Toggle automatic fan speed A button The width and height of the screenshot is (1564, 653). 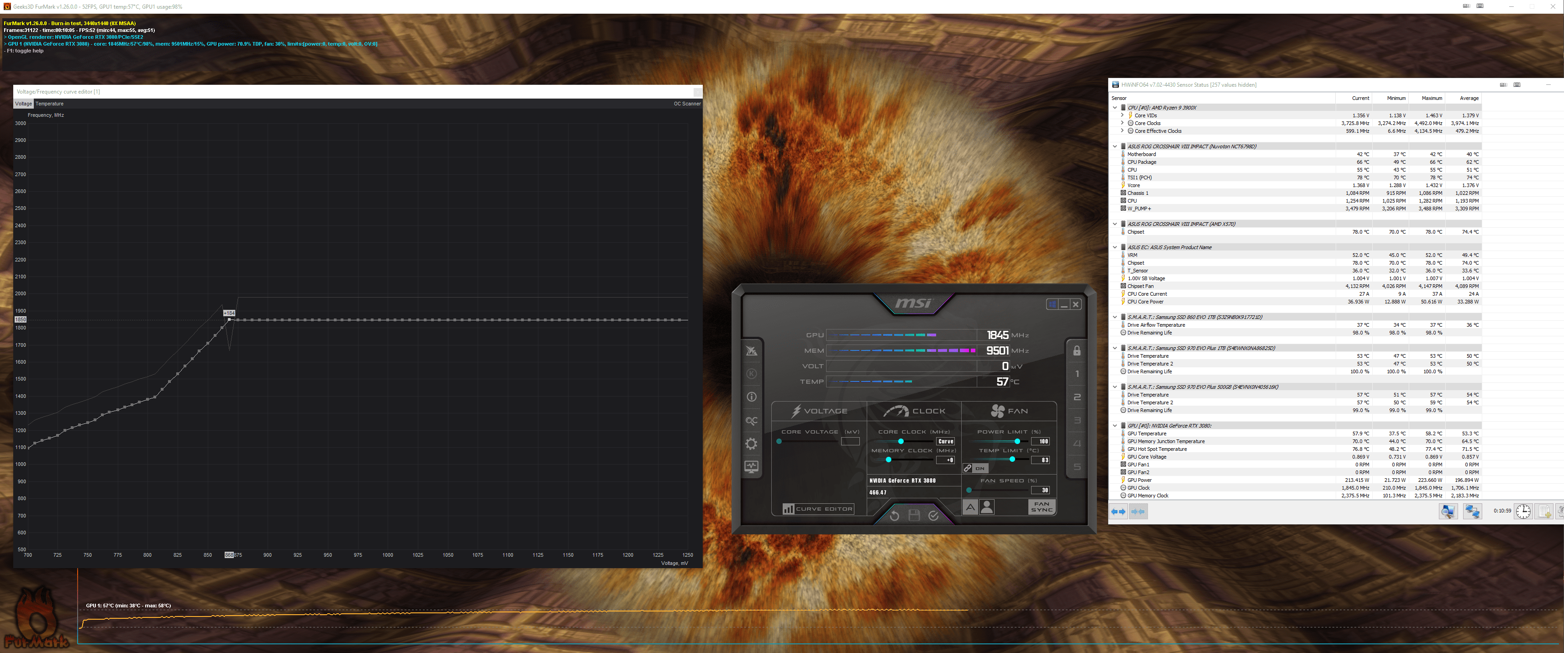click(970, 507)
